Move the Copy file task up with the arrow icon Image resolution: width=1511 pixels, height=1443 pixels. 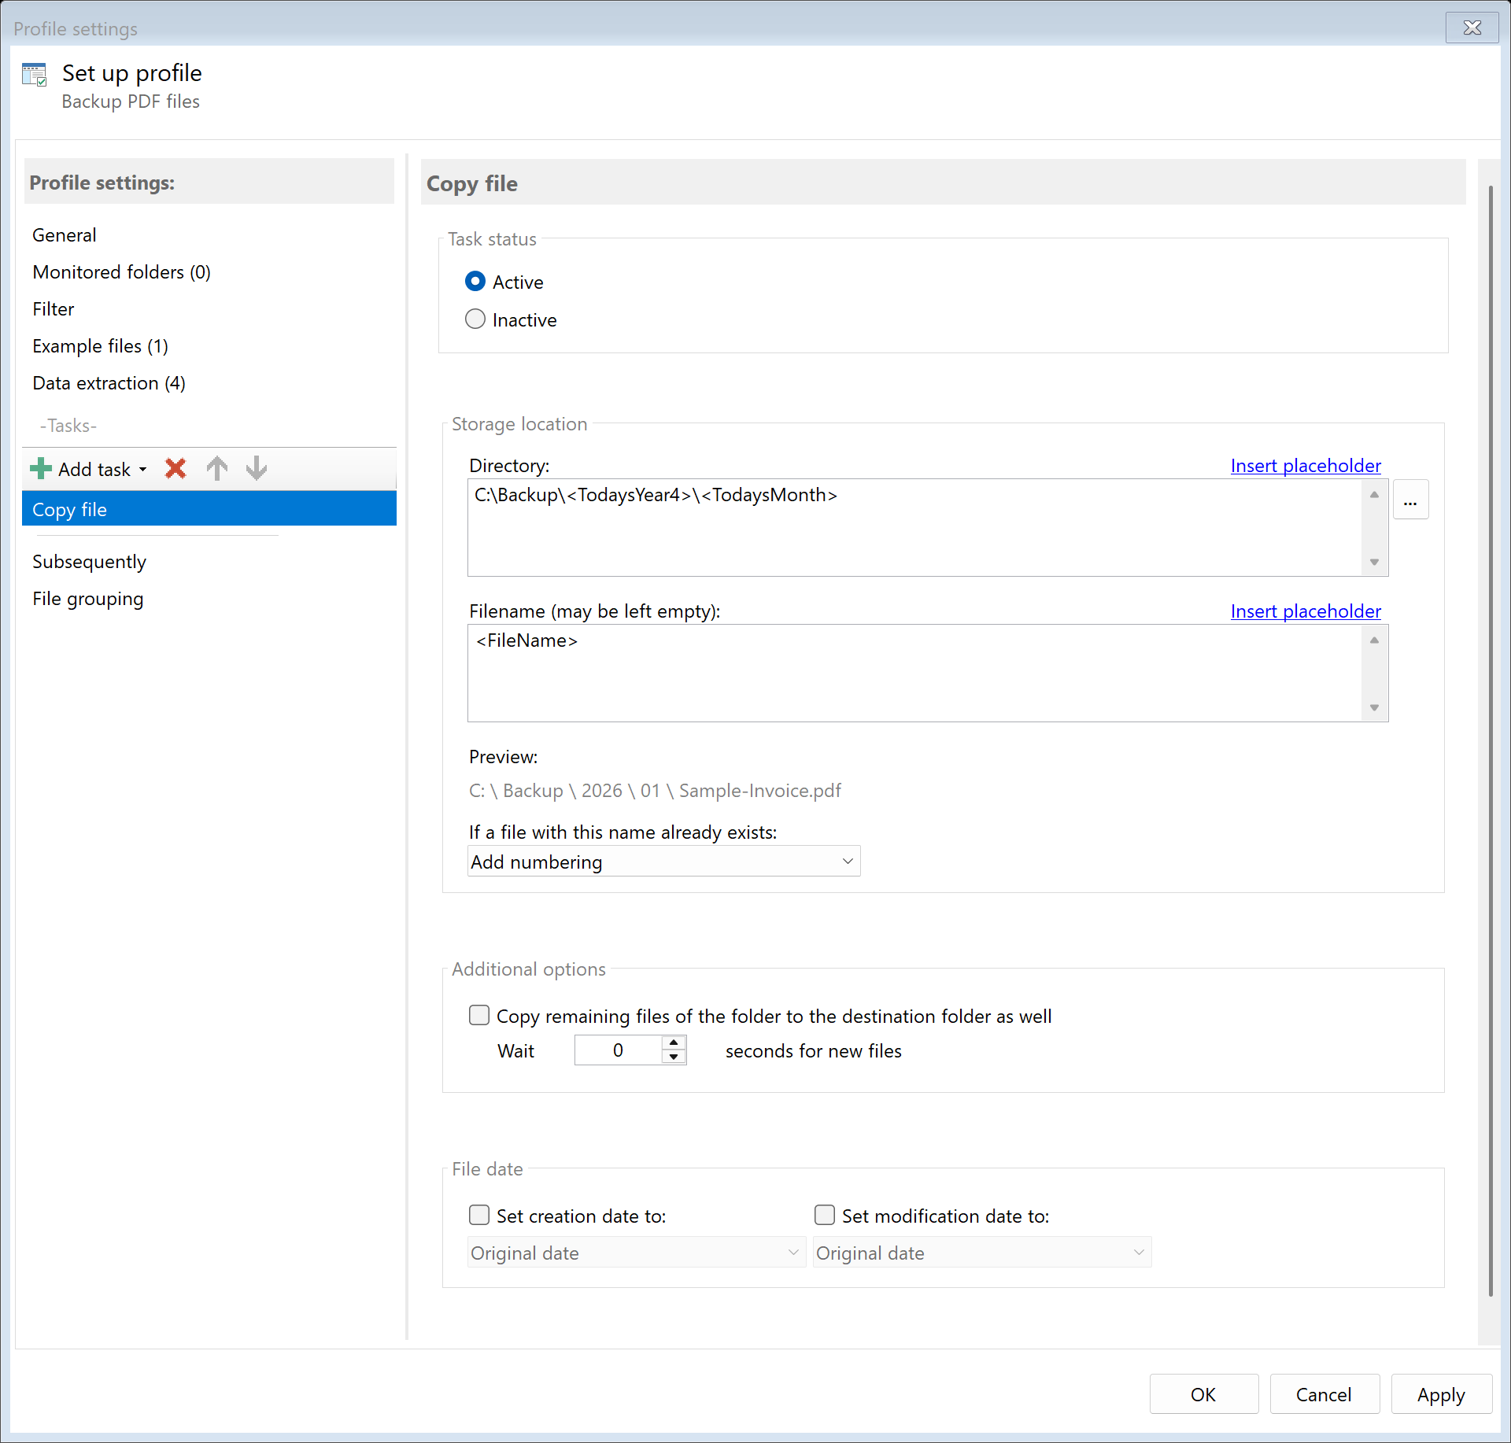[x=216, y=468]
